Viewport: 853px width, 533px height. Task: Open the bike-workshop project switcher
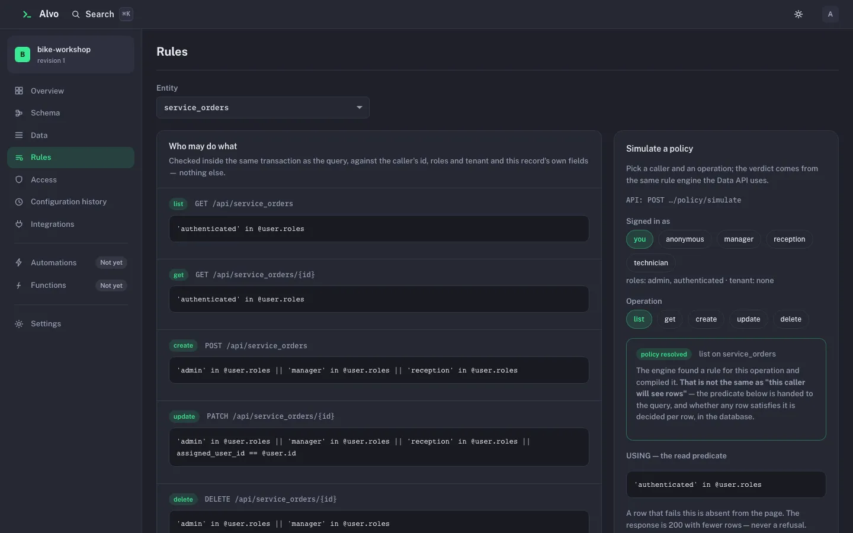pos(70,54)
